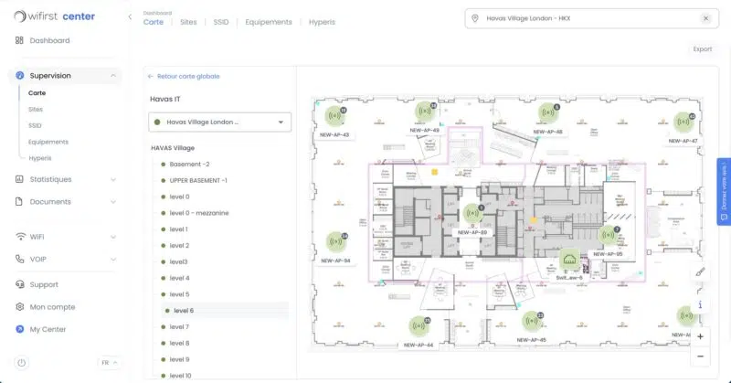Switch to the Equipements tab

pos(269,22)
